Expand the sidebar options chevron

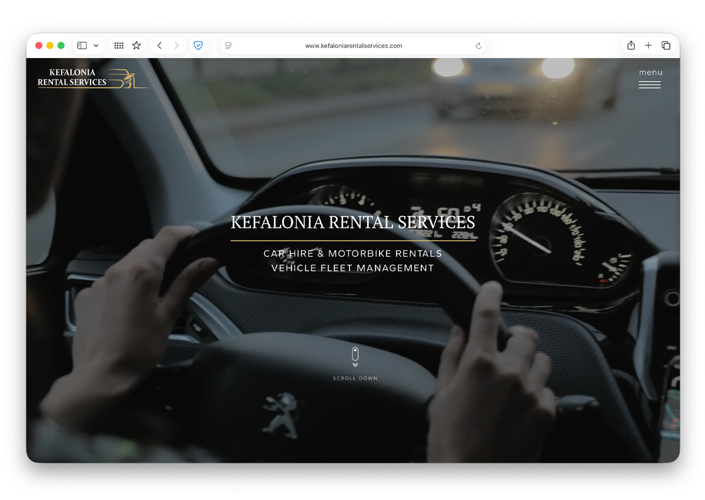(96, 45)
